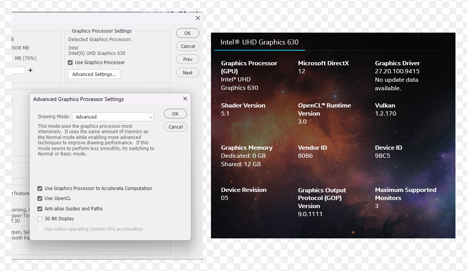This screenshot has height=271, width=467.
Task: Open Advanced Settings... button
Action: [x=94, y=74]
